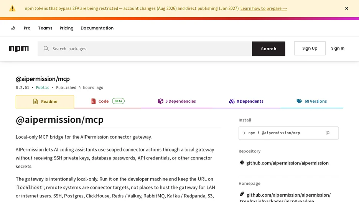Click the Public label under package name
Viewport: 359px width, 202px height.
(43, 88)
